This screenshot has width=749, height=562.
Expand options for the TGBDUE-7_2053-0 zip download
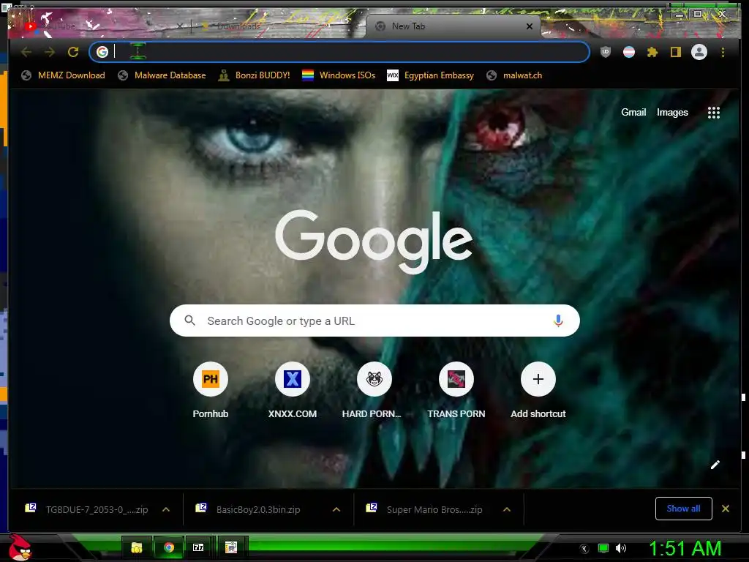(x=166, y=509)
